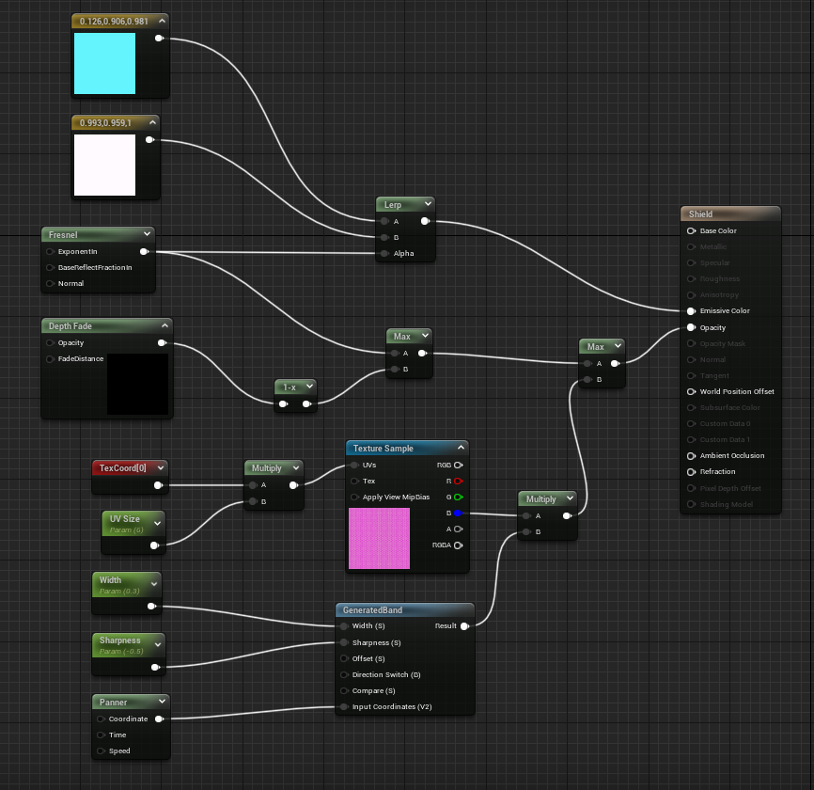
Task: Collapse the Texture Sample node chevron
Action: coord(460,449)
